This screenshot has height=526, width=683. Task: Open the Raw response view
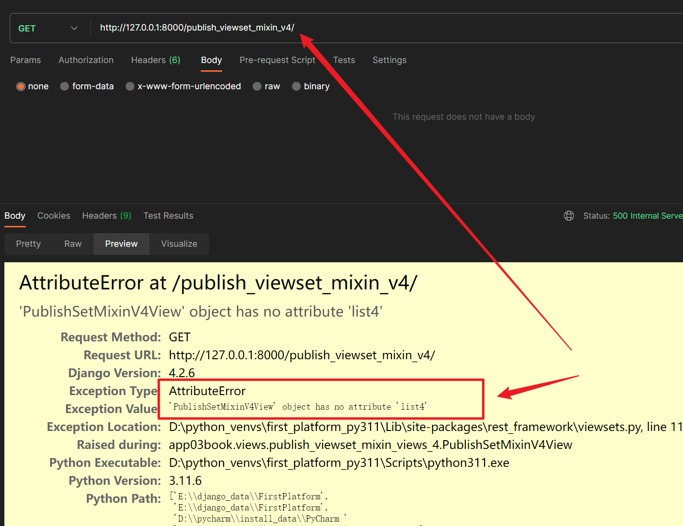pos(73,244)
